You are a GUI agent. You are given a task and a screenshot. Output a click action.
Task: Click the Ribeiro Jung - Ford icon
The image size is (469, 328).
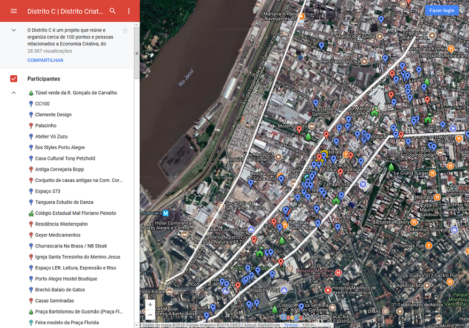[x=251, y=229]
